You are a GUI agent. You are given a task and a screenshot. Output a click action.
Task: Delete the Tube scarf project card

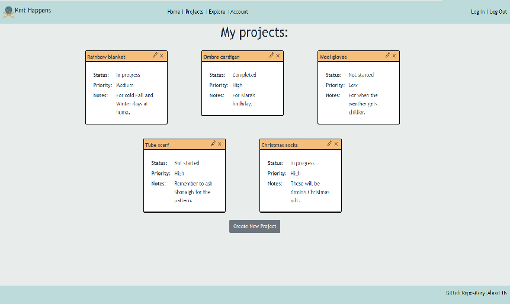[x=220, y=144]
